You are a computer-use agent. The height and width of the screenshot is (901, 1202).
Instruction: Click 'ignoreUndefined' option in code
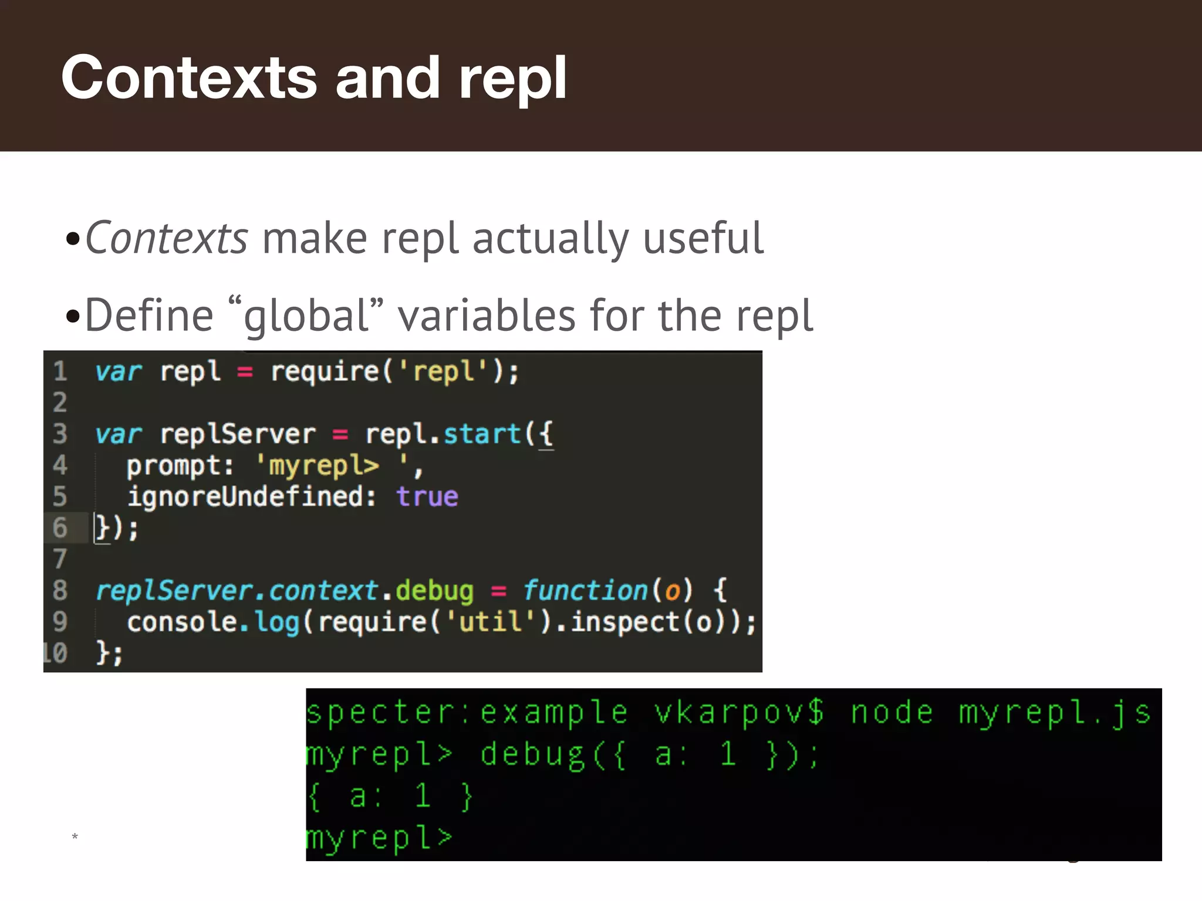[245, 497]
